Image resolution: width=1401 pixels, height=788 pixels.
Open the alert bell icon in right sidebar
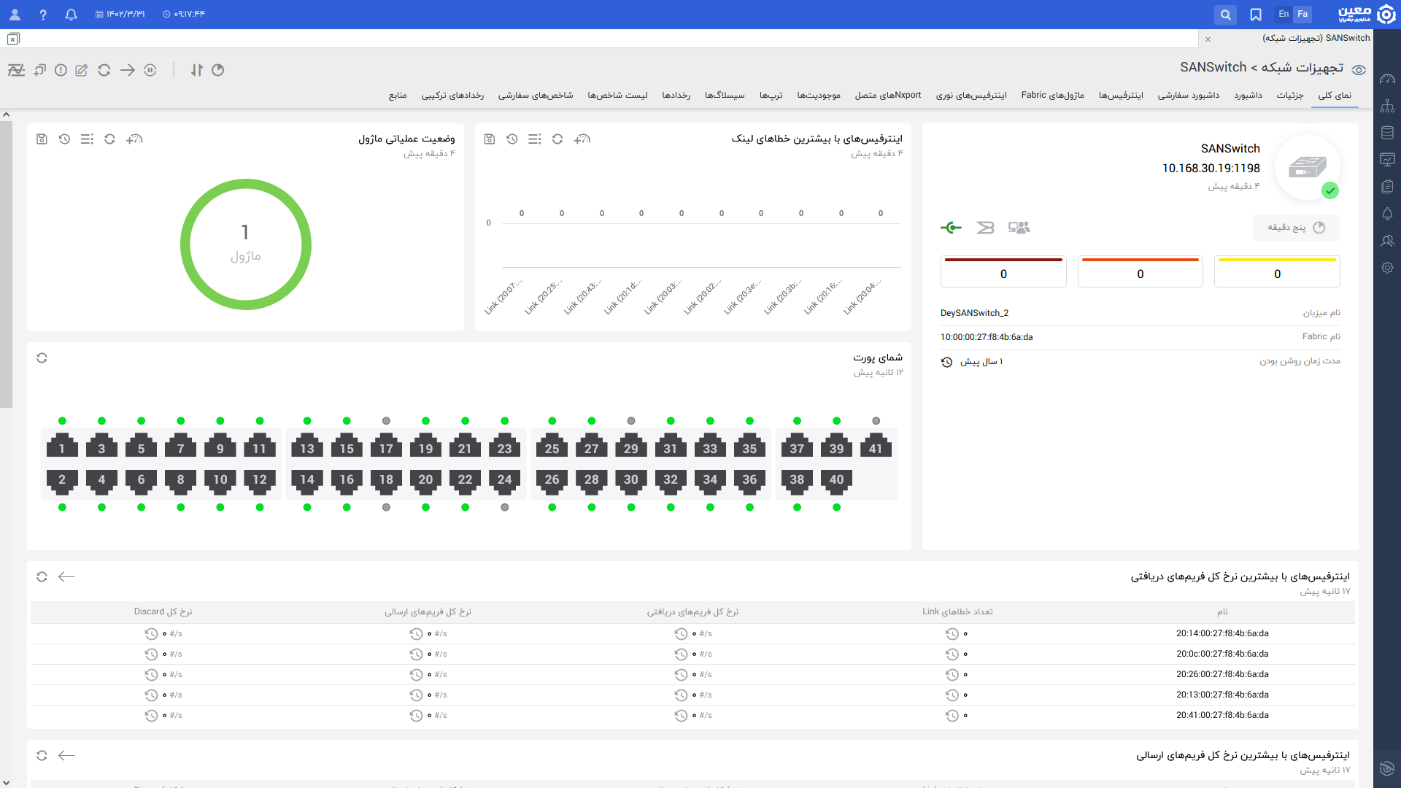(1387, 214)
